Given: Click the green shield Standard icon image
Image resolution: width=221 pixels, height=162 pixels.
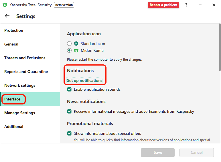Looking at the screenshot, I should click(76, 44).
